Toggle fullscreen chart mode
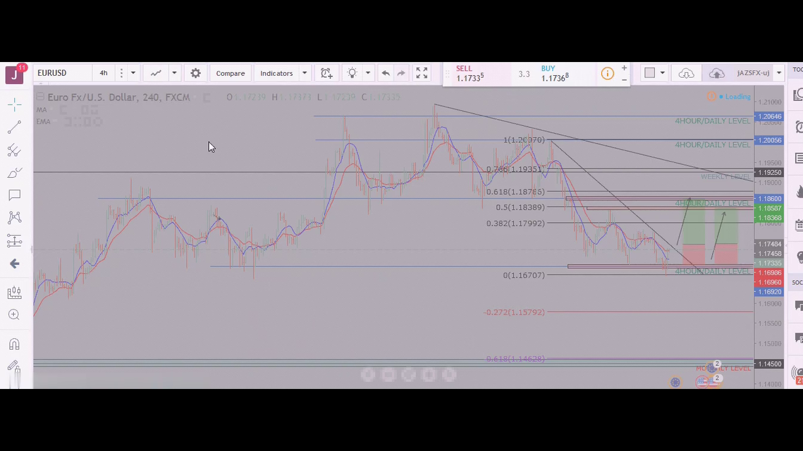 coord(422,73)
